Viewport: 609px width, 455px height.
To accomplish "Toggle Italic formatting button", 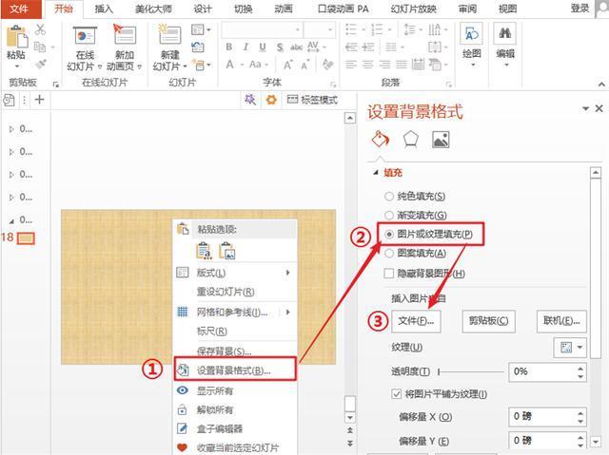I will pos(246,47).
